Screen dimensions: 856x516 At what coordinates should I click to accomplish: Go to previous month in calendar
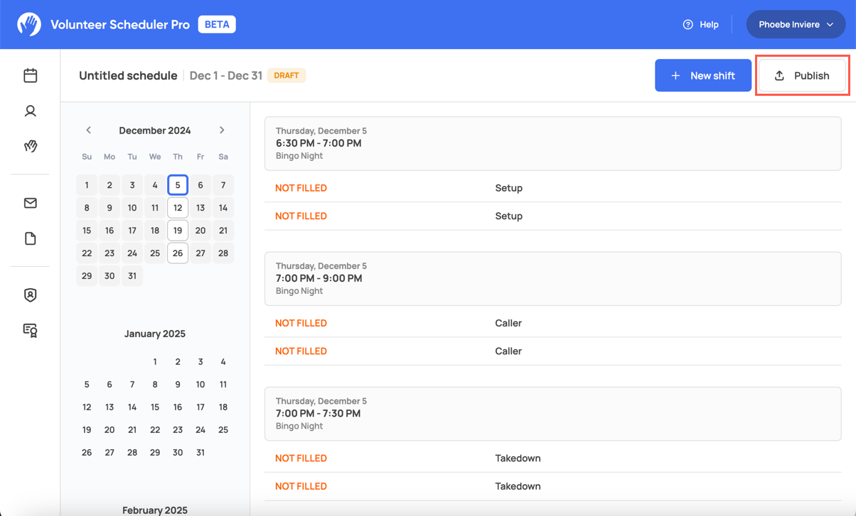[88, 130]
